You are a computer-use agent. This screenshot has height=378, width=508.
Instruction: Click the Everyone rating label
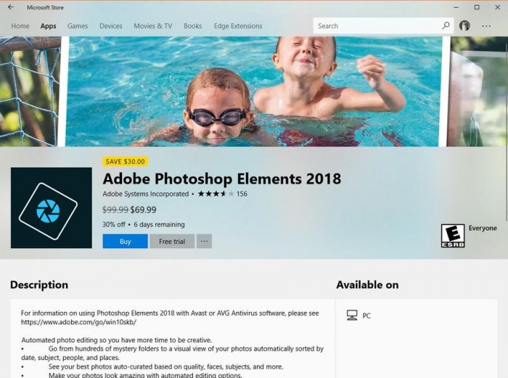click(x=483, y=228)
